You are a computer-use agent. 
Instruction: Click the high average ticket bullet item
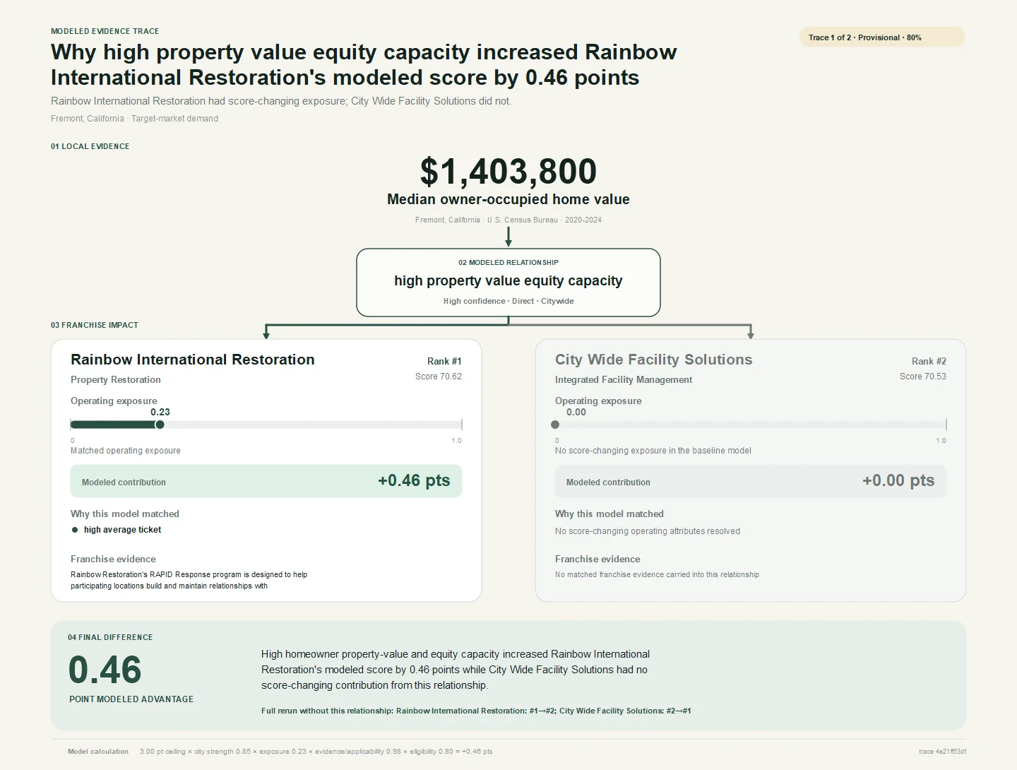coord(117,530)
